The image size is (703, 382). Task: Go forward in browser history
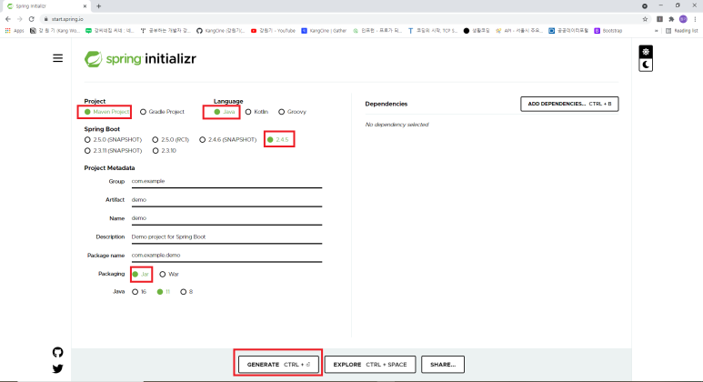pos(20,19)
